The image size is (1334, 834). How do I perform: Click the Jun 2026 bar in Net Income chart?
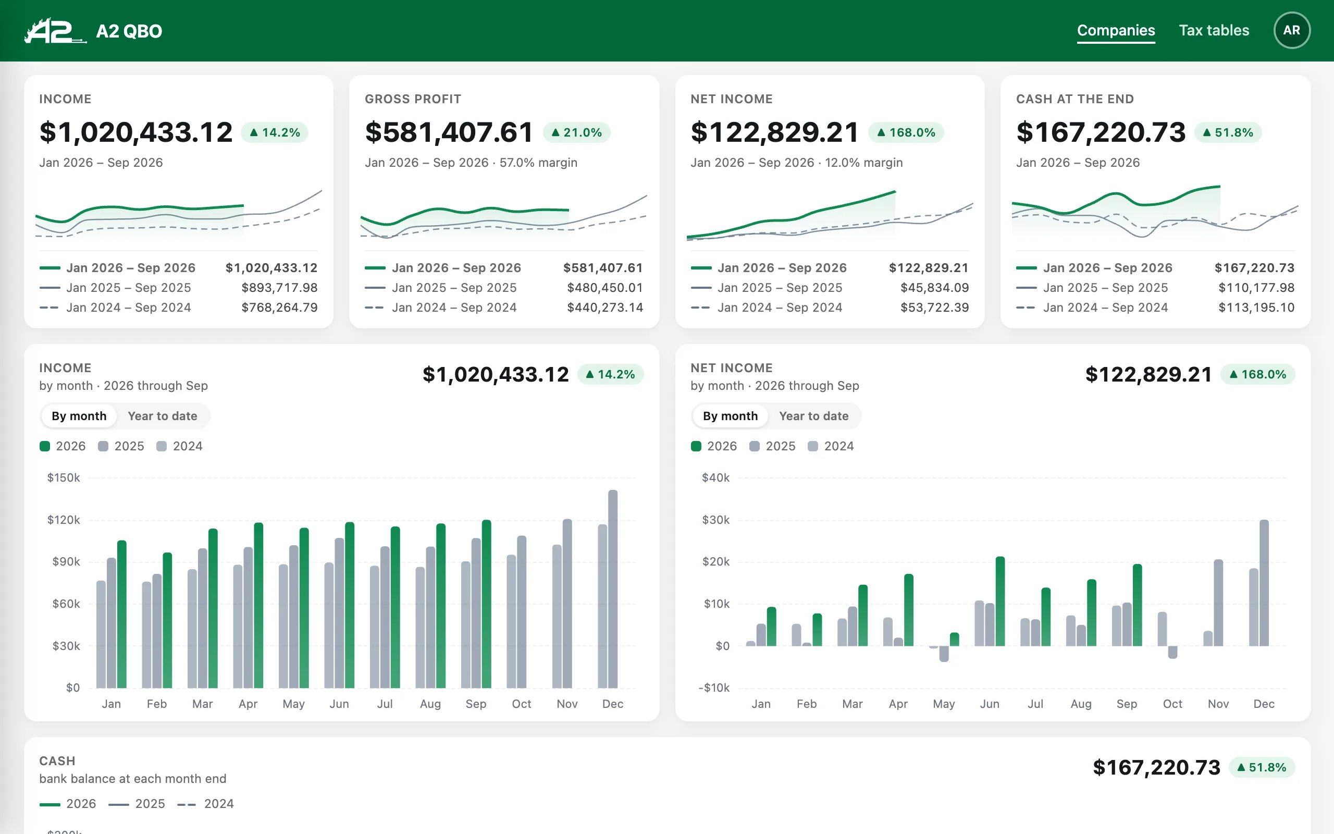[x=1000, y=601]
